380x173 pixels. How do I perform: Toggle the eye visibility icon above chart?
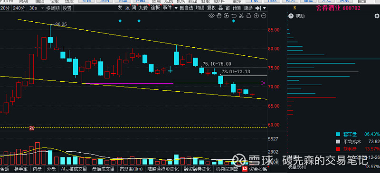pyautogui.click(x=211, y=16)
